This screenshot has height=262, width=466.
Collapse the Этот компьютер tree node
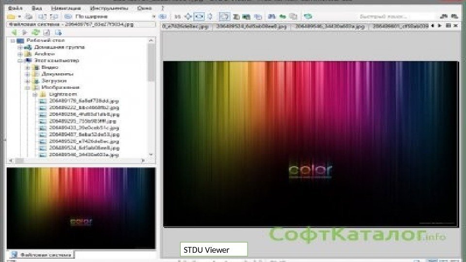pyautogui.click(x=20, y=61)
